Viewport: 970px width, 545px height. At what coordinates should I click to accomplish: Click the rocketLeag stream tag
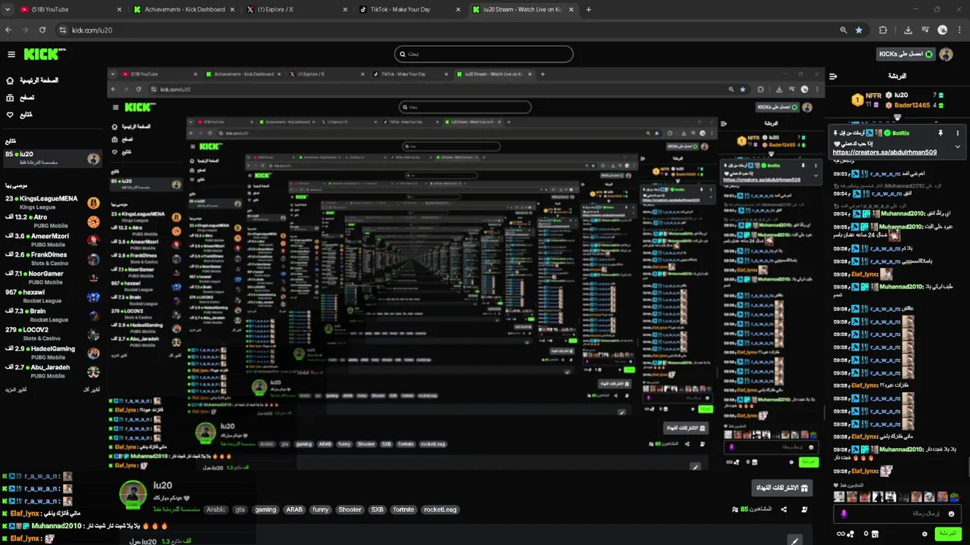point(440,509)
